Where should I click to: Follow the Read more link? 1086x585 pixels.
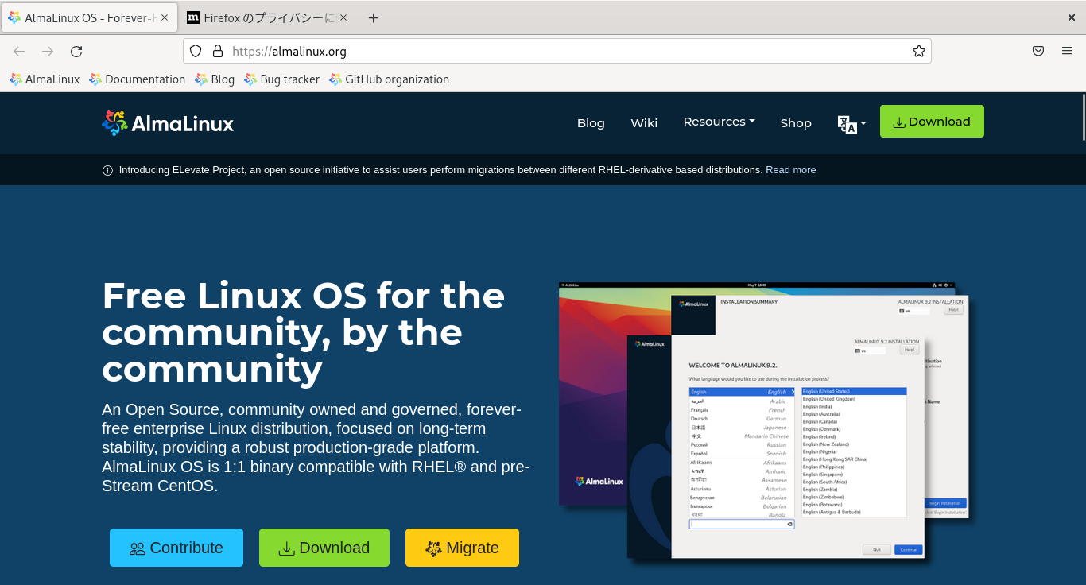[x=790, y=170]
